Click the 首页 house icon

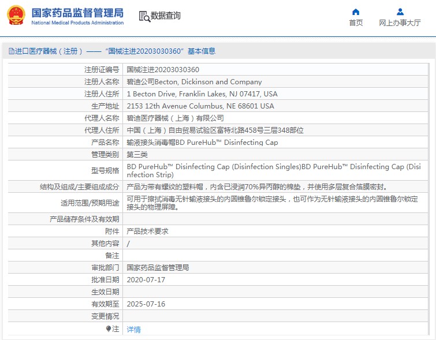[356, 12]
